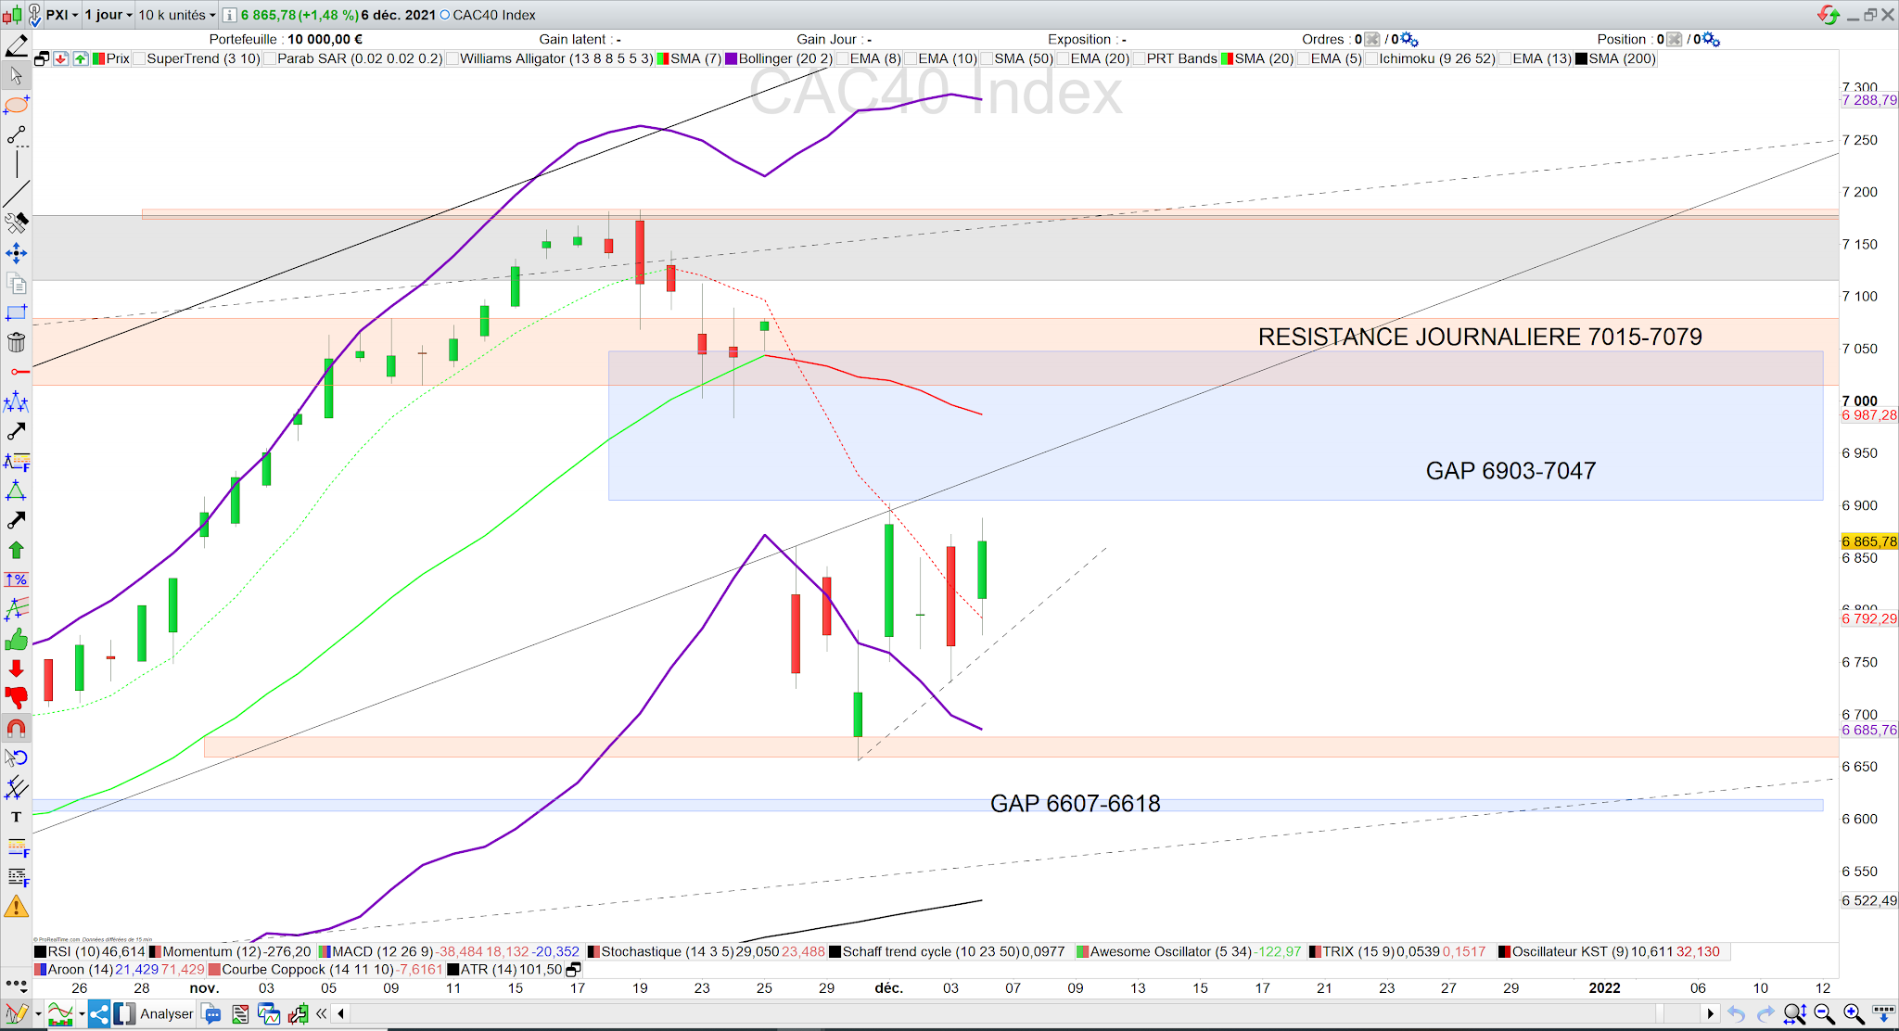Click the SMA (200) black color swatch
The width and height of the screenshot is (1899, 1031).
click(x=1581, y=58)
